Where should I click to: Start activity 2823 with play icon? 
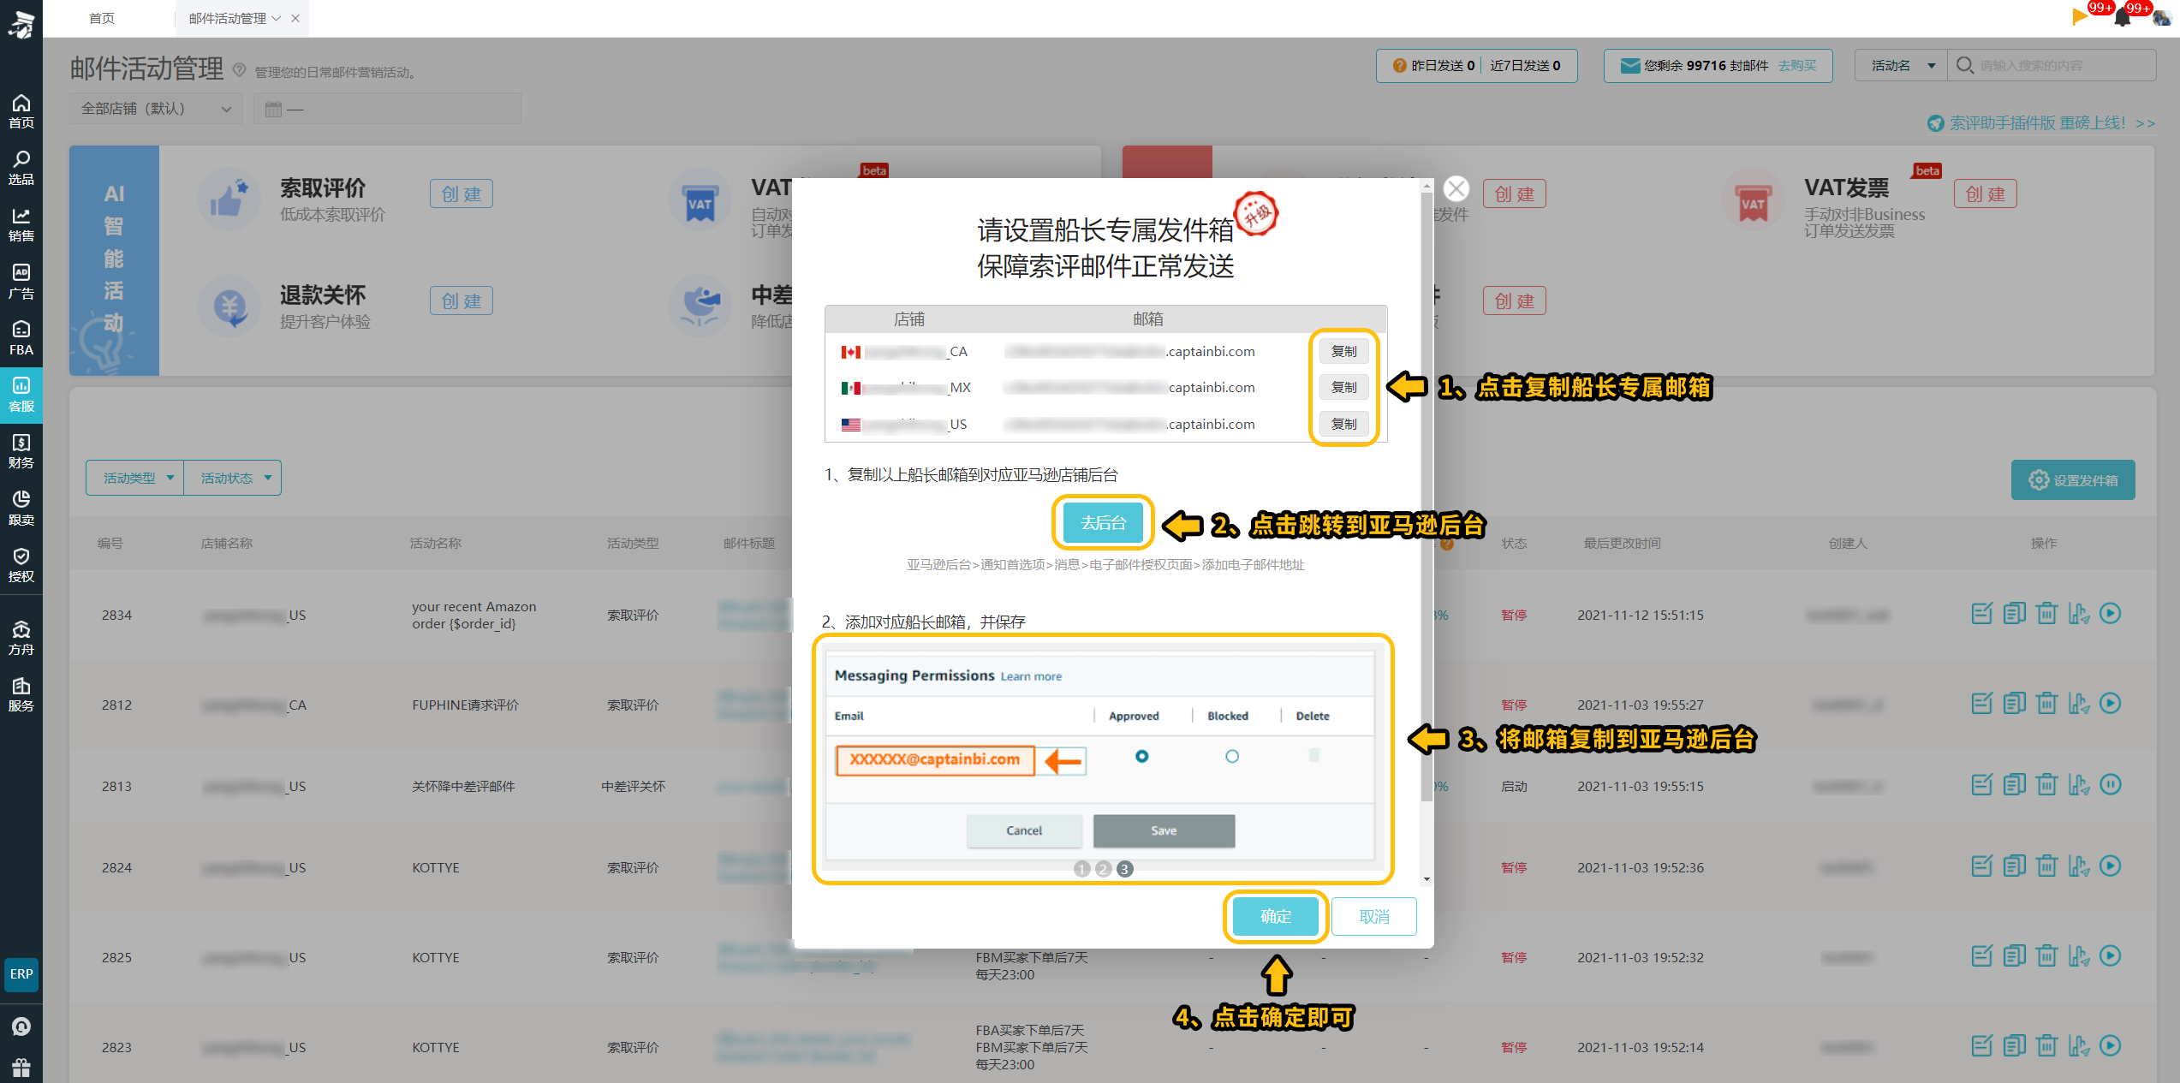click(x=2111, y=1046)
